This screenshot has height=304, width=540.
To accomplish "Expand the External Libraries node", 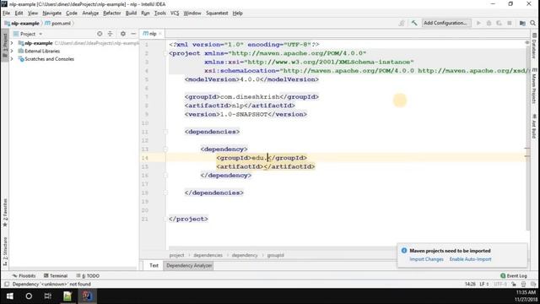I will (x=12, y=51).
